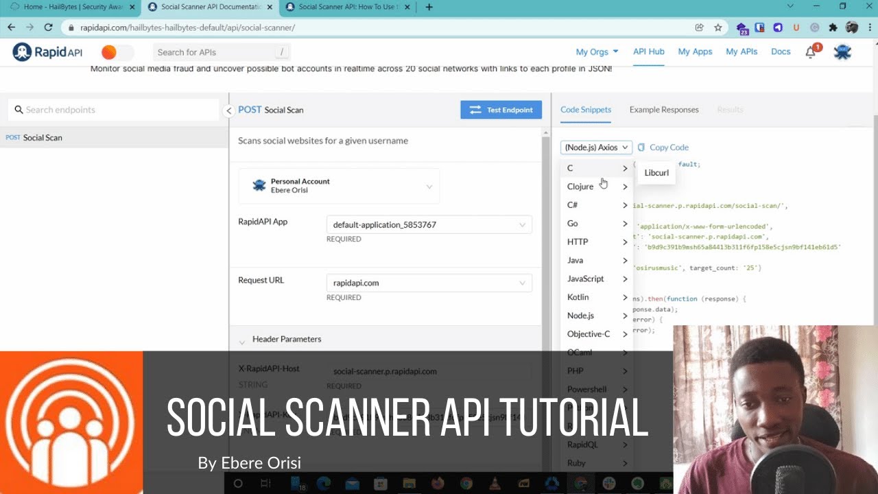The height and width of the screenshot is (494, 878).
Task: Focus the Search endpoints field
Action: pyautogui.click(x=114, y=110)
